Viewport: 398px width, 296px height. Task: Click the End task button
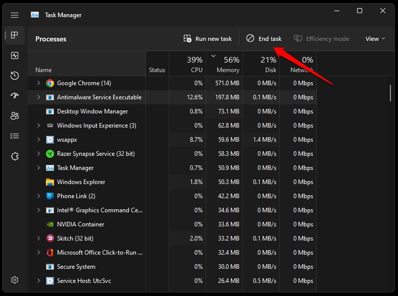tap(264, 39)
